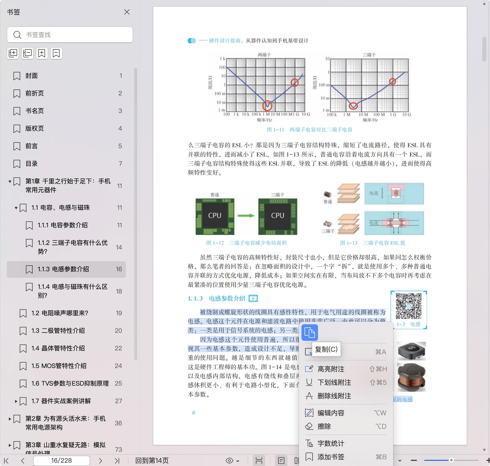Screen dimensions: 490x466
Task: Go to the first page
Action: click(x=6, y=461)
